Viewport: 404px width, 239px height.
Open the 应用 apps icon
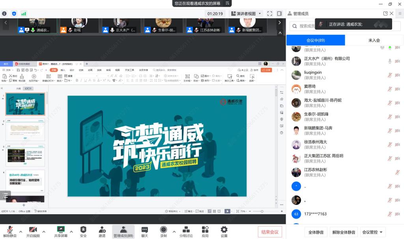[x=205, y=230]
